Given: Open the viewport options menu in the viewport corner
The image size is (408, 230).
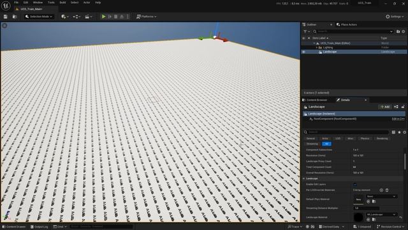Looking at the screenshot, I should coord(4,26).
